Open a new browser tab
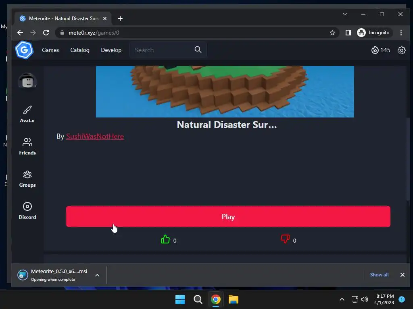The image size is (413, 309). coord(120,19)
